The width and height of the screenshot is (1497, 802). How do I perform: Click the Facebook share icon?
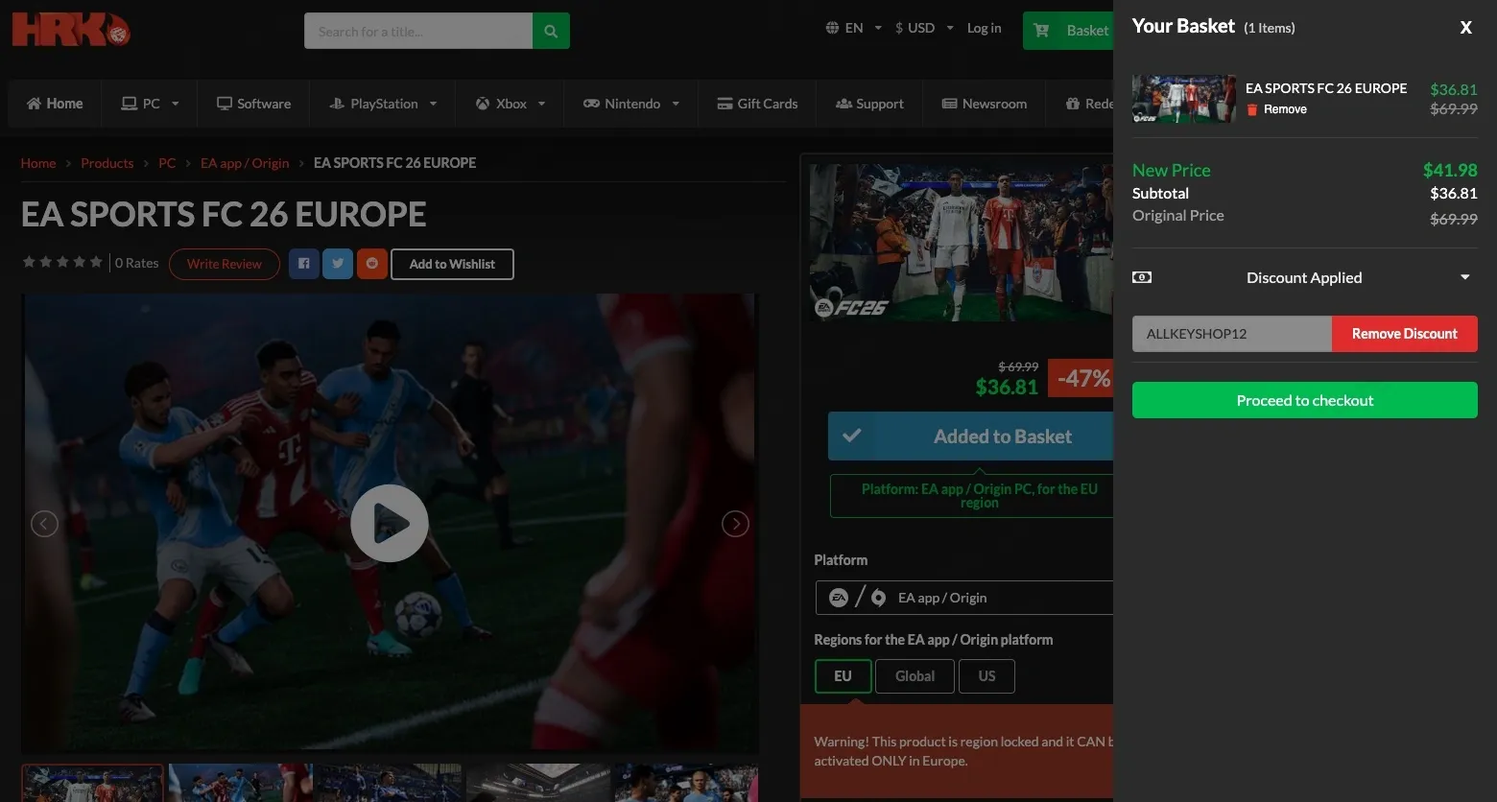point(303,264)
